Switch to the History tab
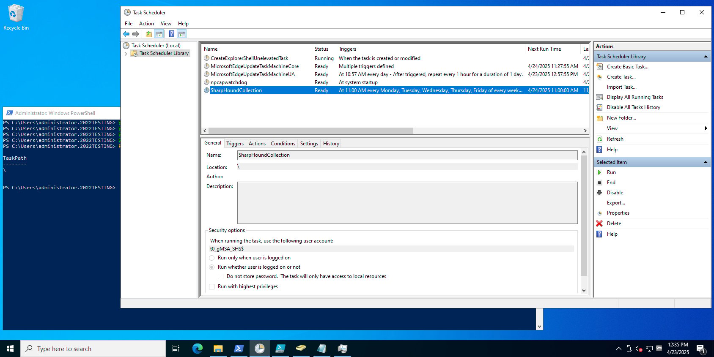Viewport: 714px width, 357px height. 331,144
